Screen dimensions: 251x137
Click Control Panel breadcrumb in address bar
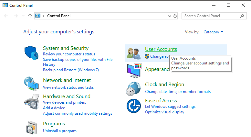(x=59, y=16)
